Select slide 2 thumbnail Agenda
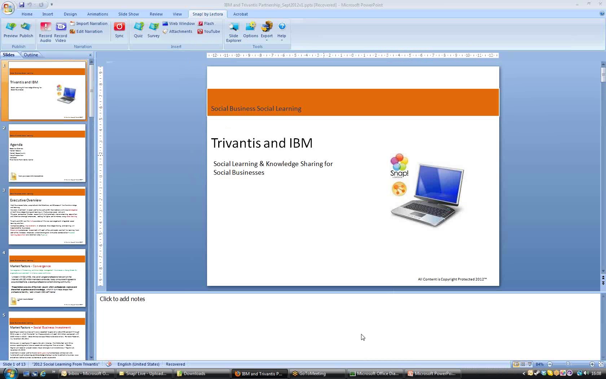This screenshot has width=606, height=379. [x=47, y=153]
